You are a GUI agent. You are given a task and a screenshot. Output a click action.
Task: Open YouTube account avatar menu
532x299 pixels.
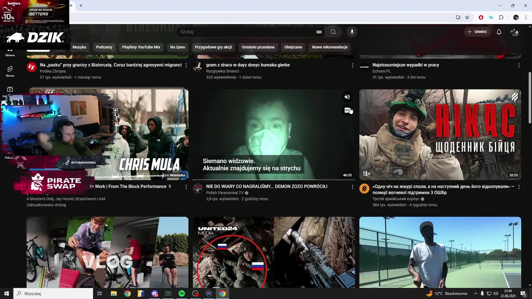point(515,32)
